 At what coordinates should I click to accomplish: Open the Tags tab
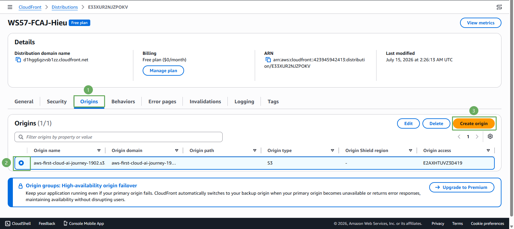click(x=273, y=101)
